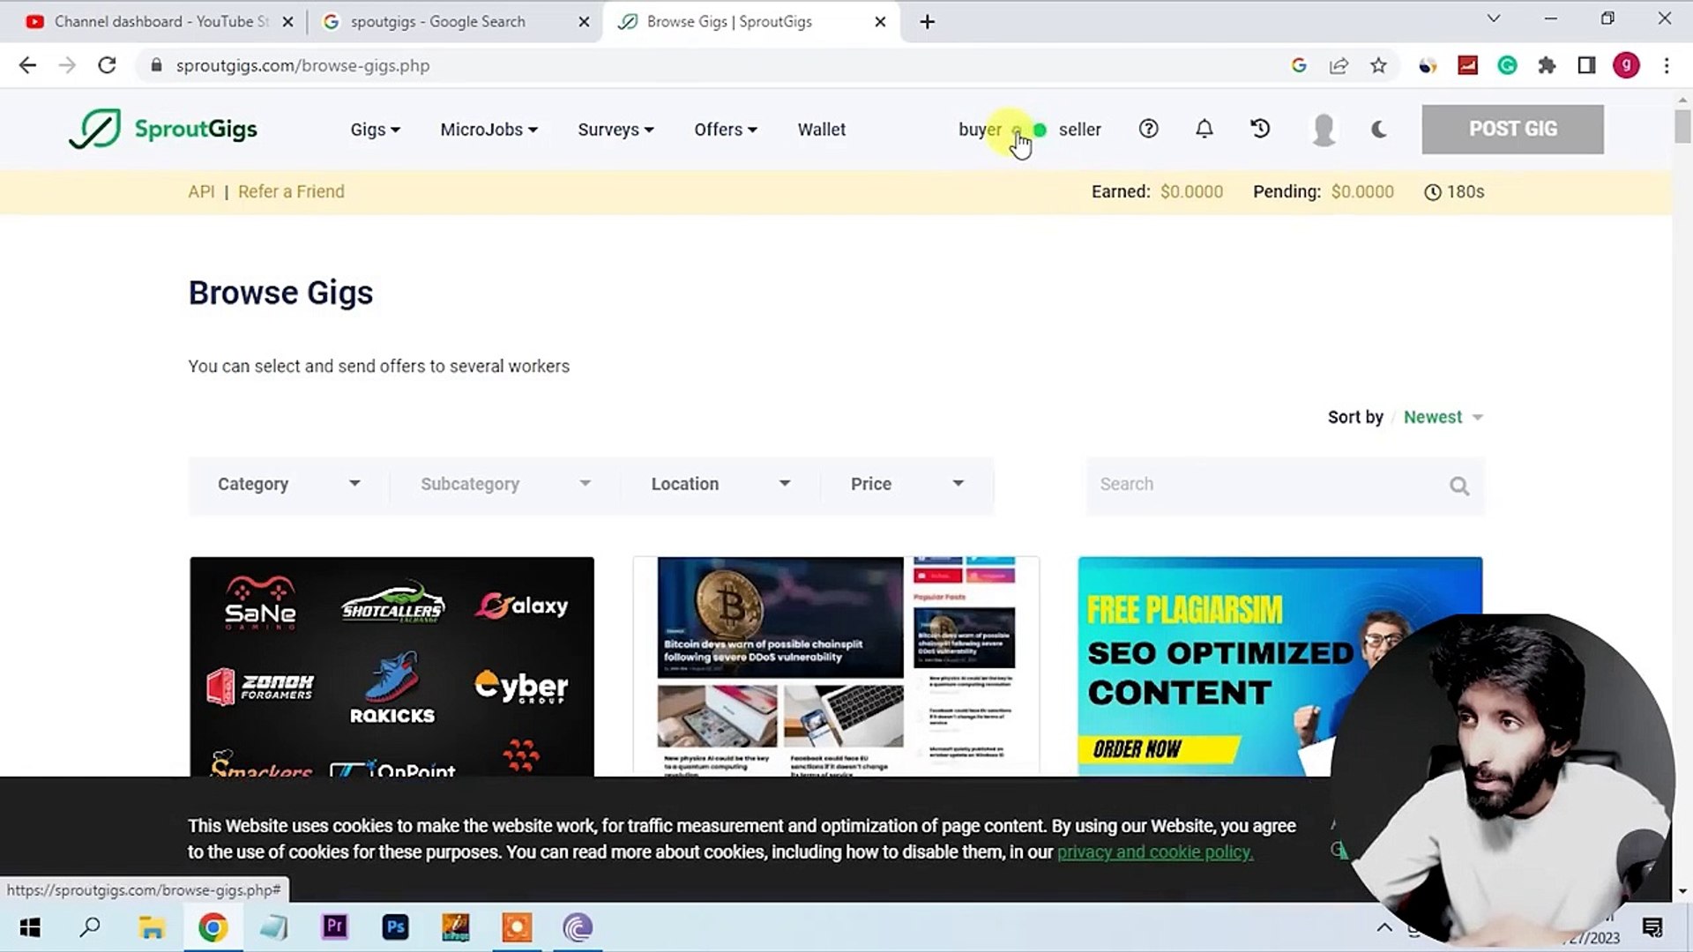
Task: Open the privacy and cookie policy link
Action: (1154, 852)
